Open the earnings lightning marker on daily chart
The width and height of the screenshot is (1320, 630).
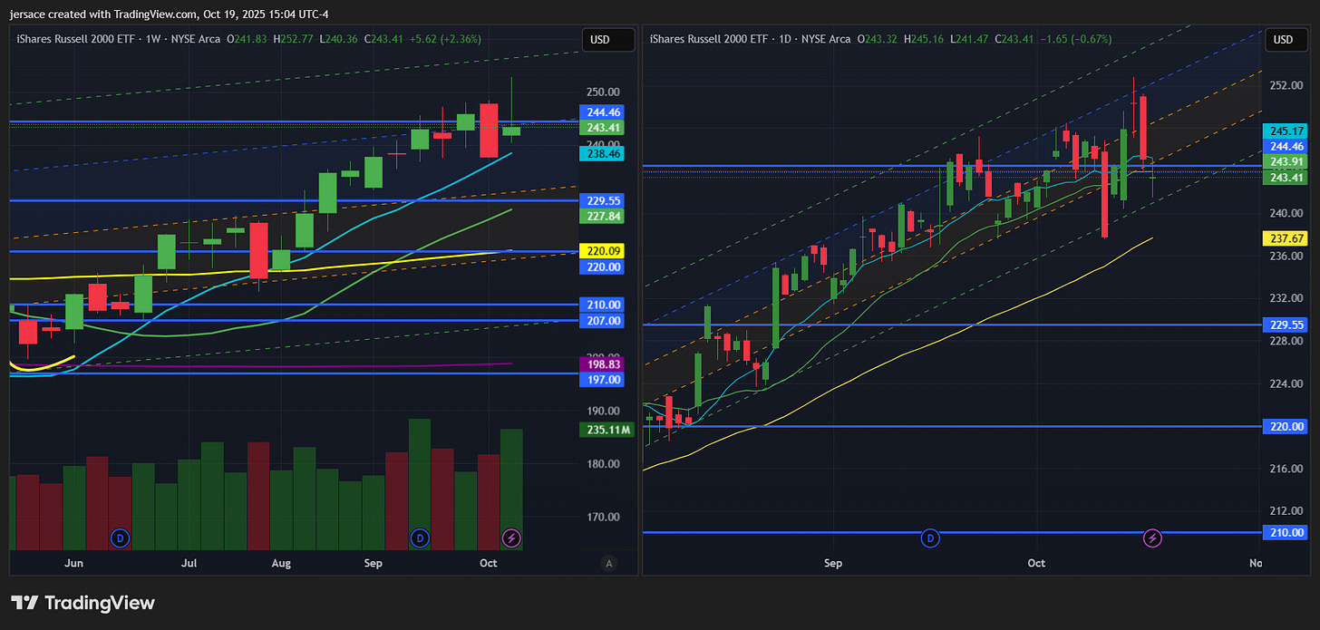[1152, 538]
